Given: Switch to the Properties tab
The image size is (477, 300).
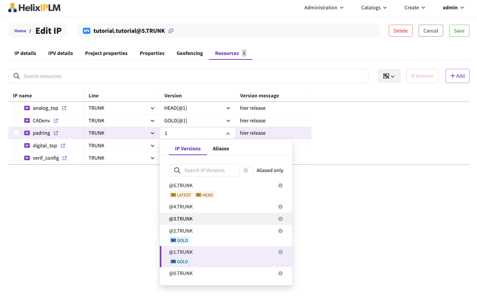Looking at the screenshot, I should [152, 53].
